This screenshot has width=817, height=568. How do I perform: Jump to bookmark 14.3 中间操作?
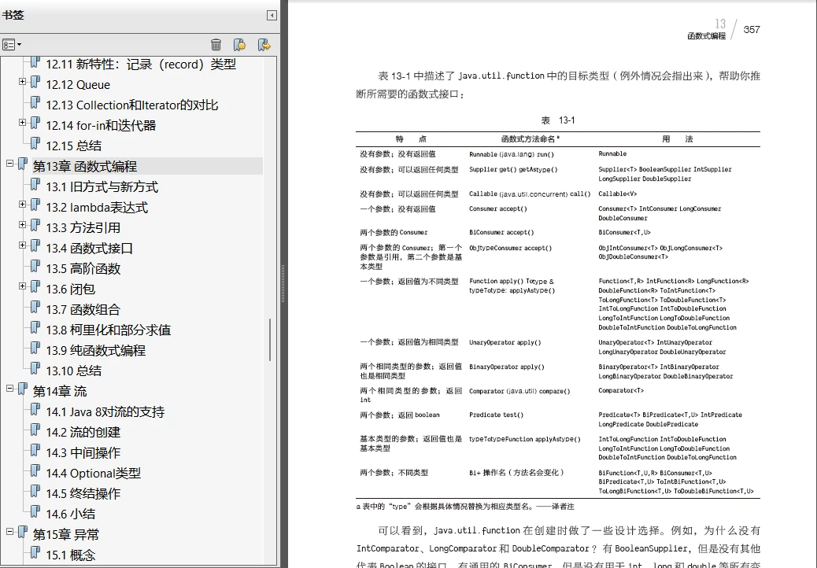[x=83, y=452]
